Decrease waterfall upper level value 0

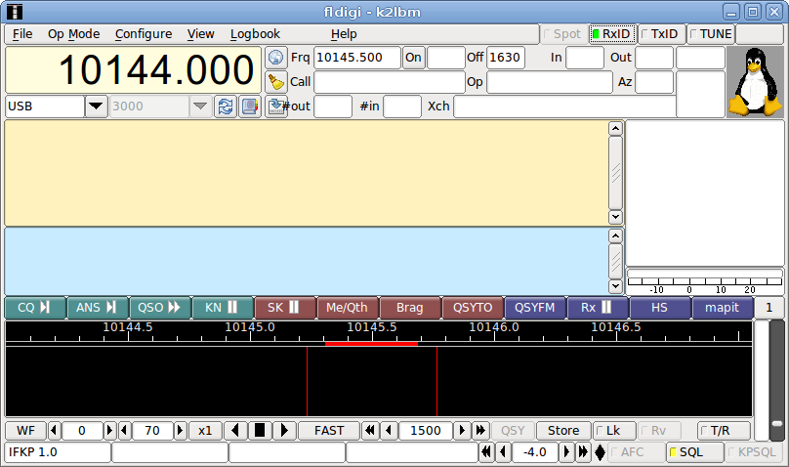point(55,431)
